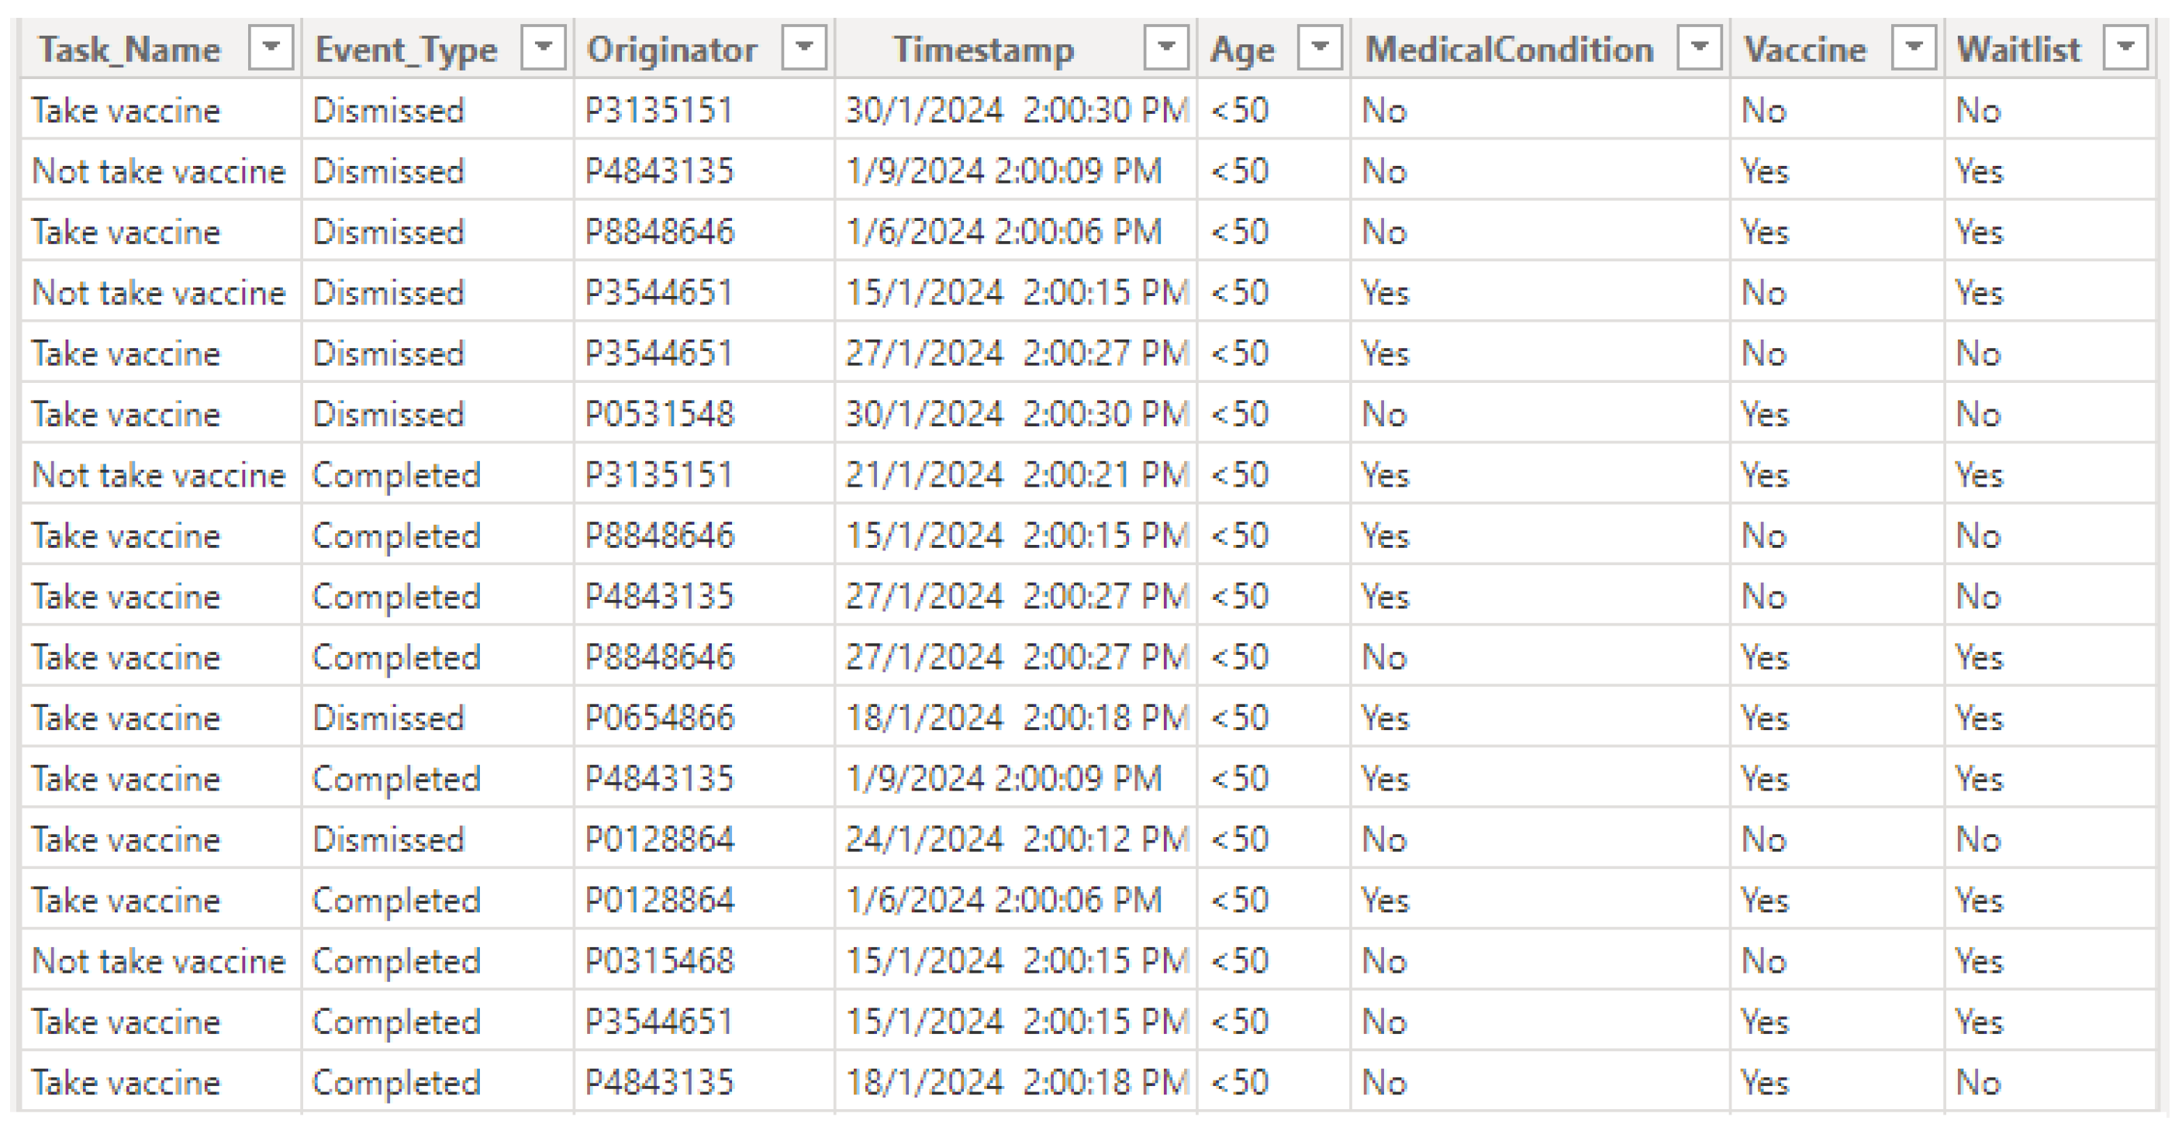This screenshot has height=1134, width=2182.
Task: Click the first row's Take vaccine cell
Action: [x=161, y=110]
